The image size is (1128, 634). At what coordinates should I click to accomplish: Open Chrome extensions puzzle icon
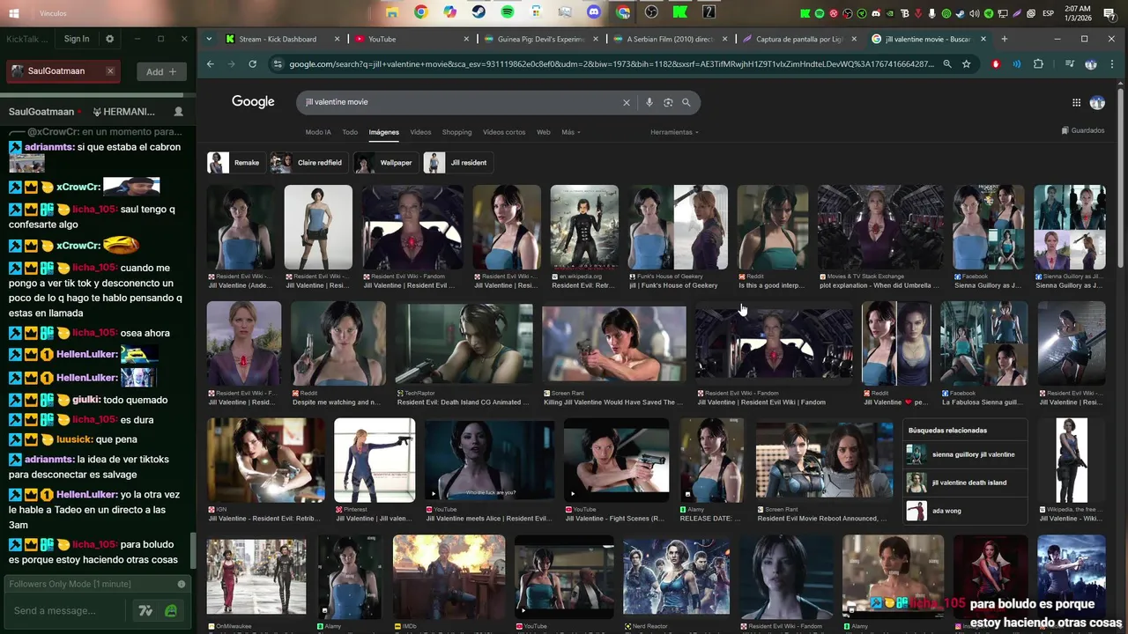tap(1038, 64)
